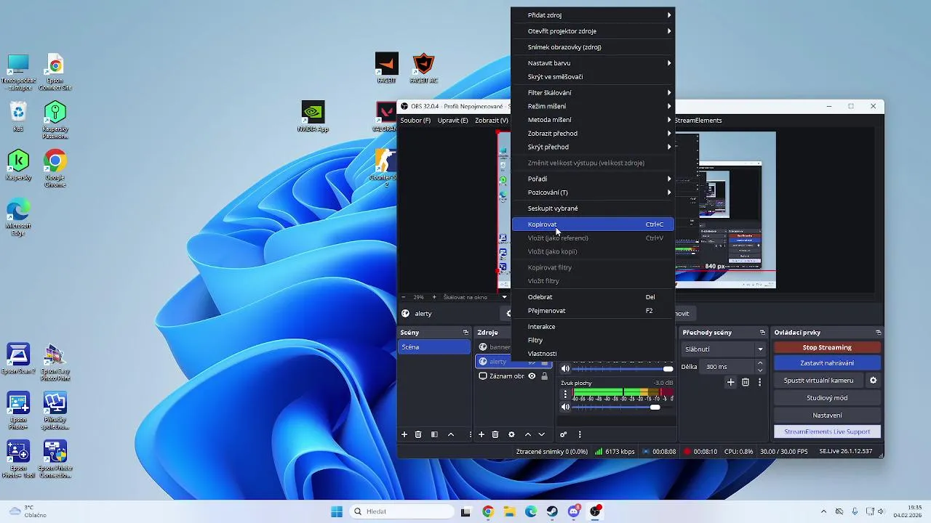Click the Stop Streaming button
Image resolution: width=931 pixels, height=523 pixels.
tap(827, 347)
